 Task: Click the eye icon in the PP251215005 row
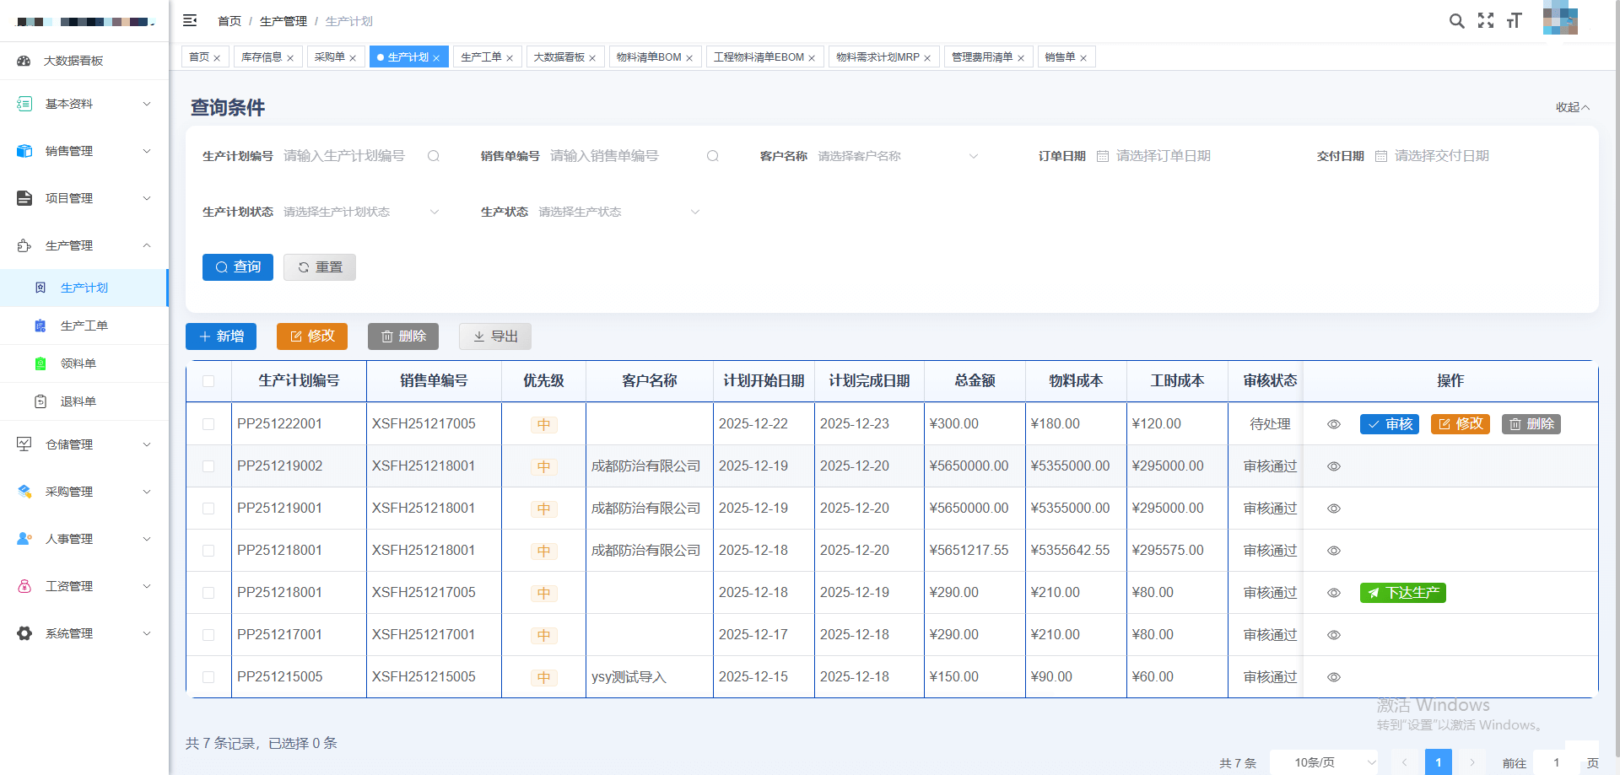(x=1334, y=677)
